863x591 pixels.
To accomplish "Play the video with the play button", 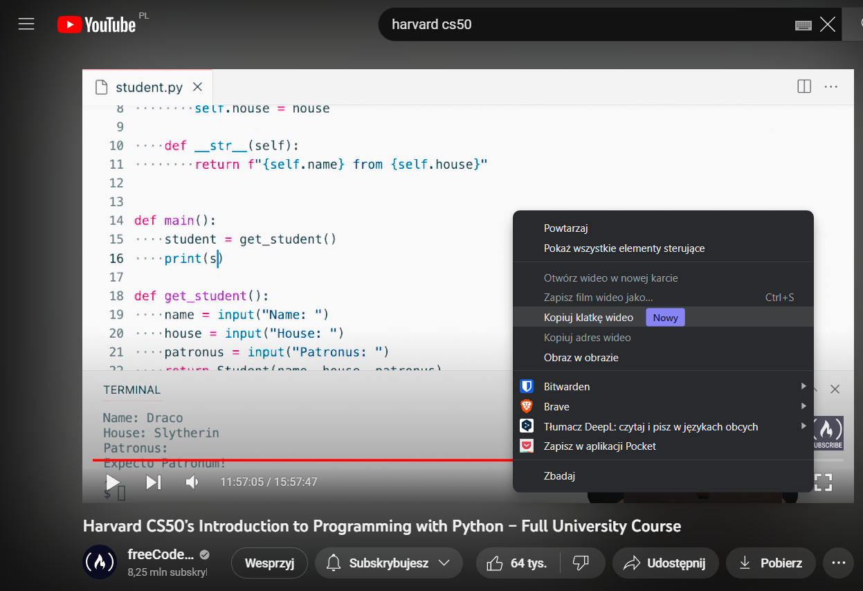I will point(113,482).
